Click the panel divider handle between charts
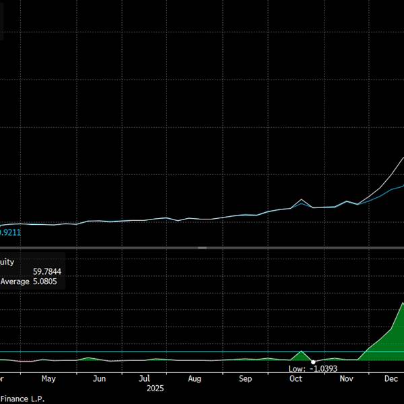This screenshot has height=404, width=404. [202, 248]
